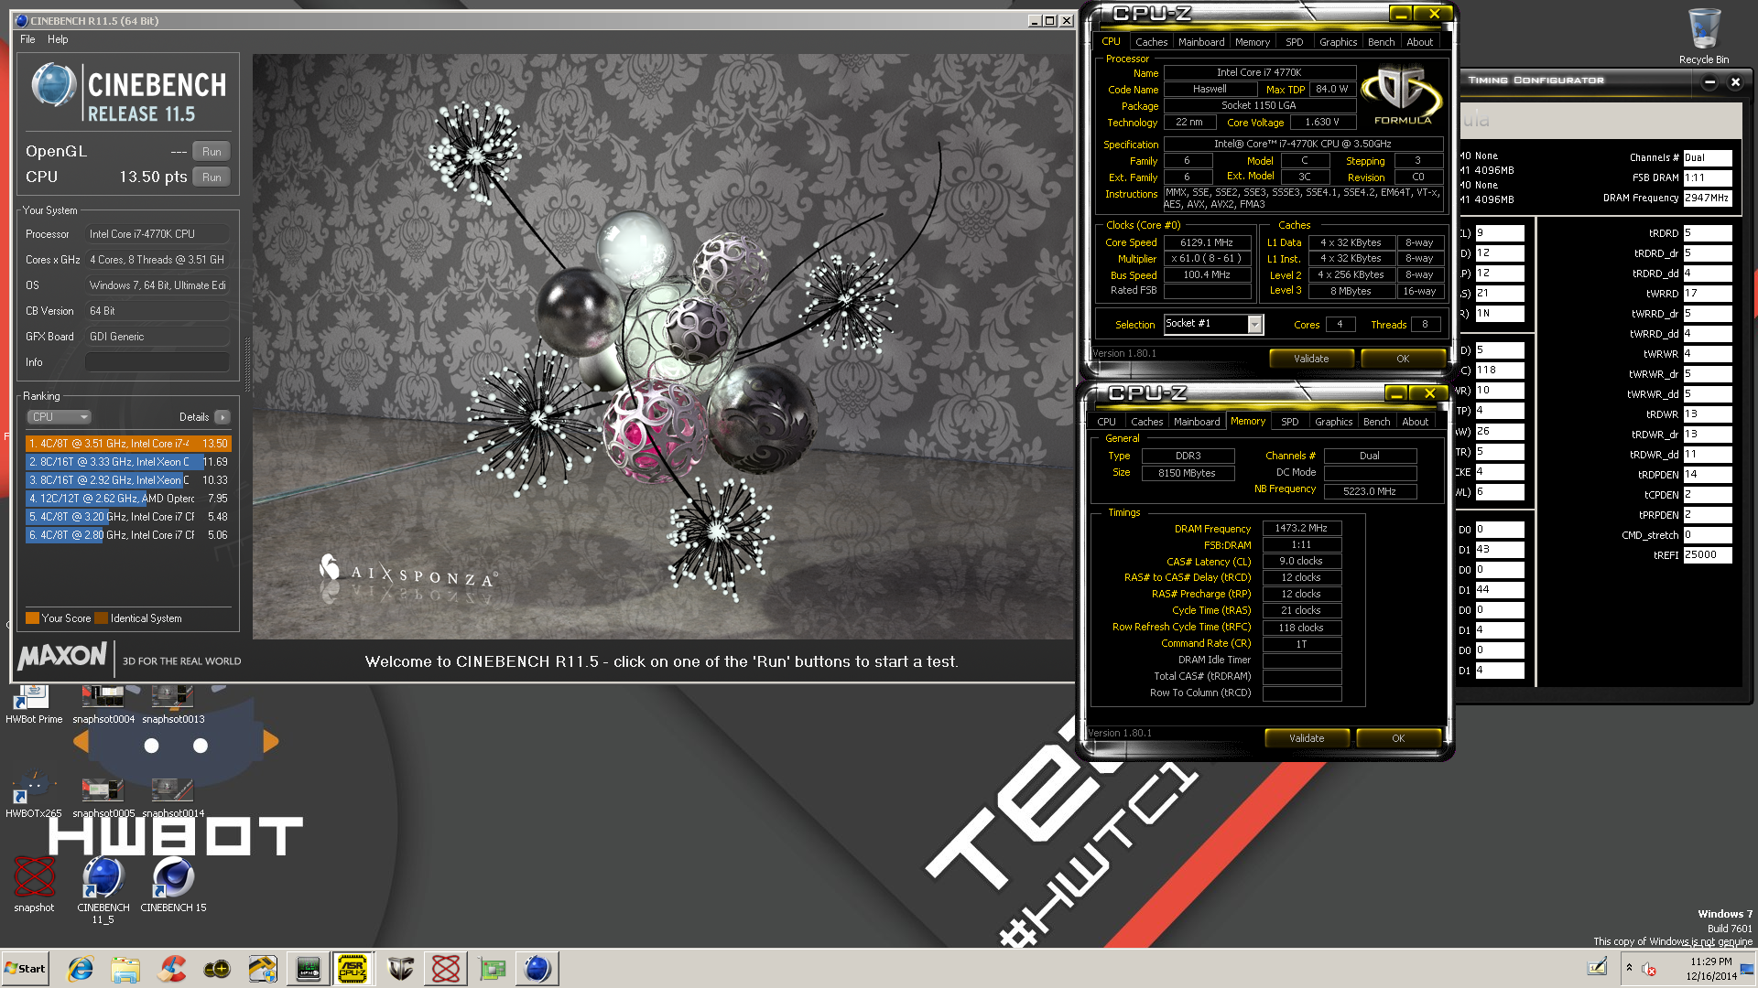Select ranking row 2 8C/16T @ 3.33 GHz

tap(128, 462)
